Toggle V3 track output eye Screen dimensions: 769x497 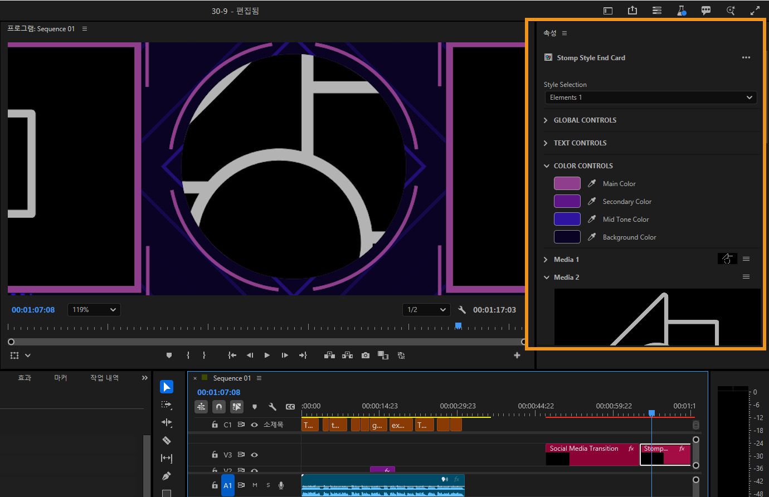[x=255, y=455]
